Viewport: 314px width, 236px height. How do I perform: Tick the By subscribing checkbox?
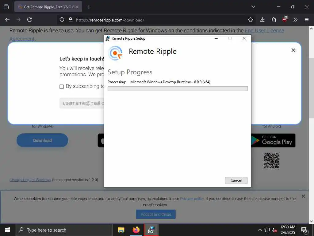tap(62, 86)
